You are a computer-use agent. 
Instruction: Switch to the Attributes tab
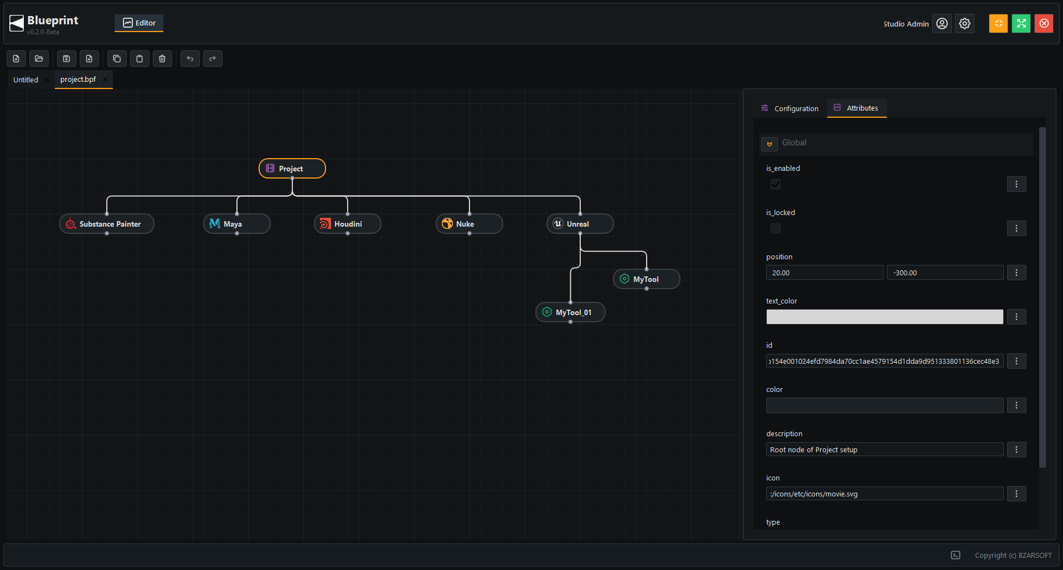(x=856, y=108)
